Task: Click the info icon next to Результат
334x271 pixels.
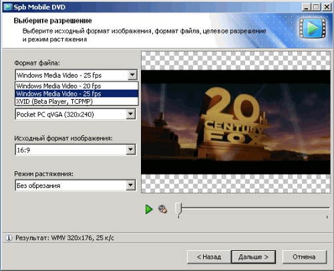Action: 9,238
